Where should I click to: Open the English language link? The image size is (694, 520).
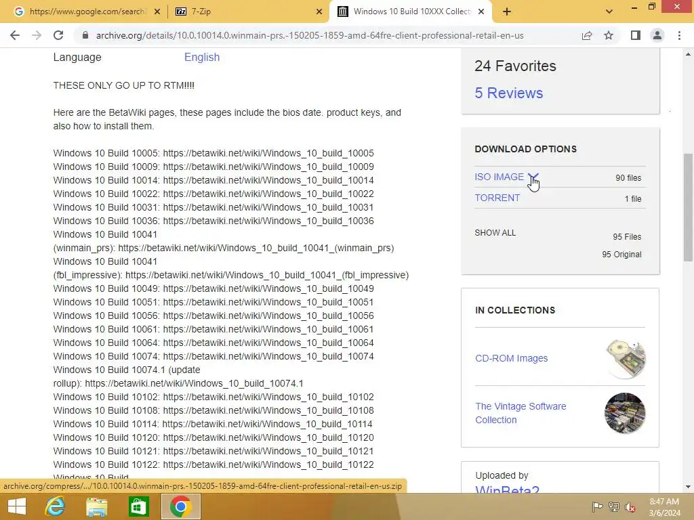click(202, 57)
